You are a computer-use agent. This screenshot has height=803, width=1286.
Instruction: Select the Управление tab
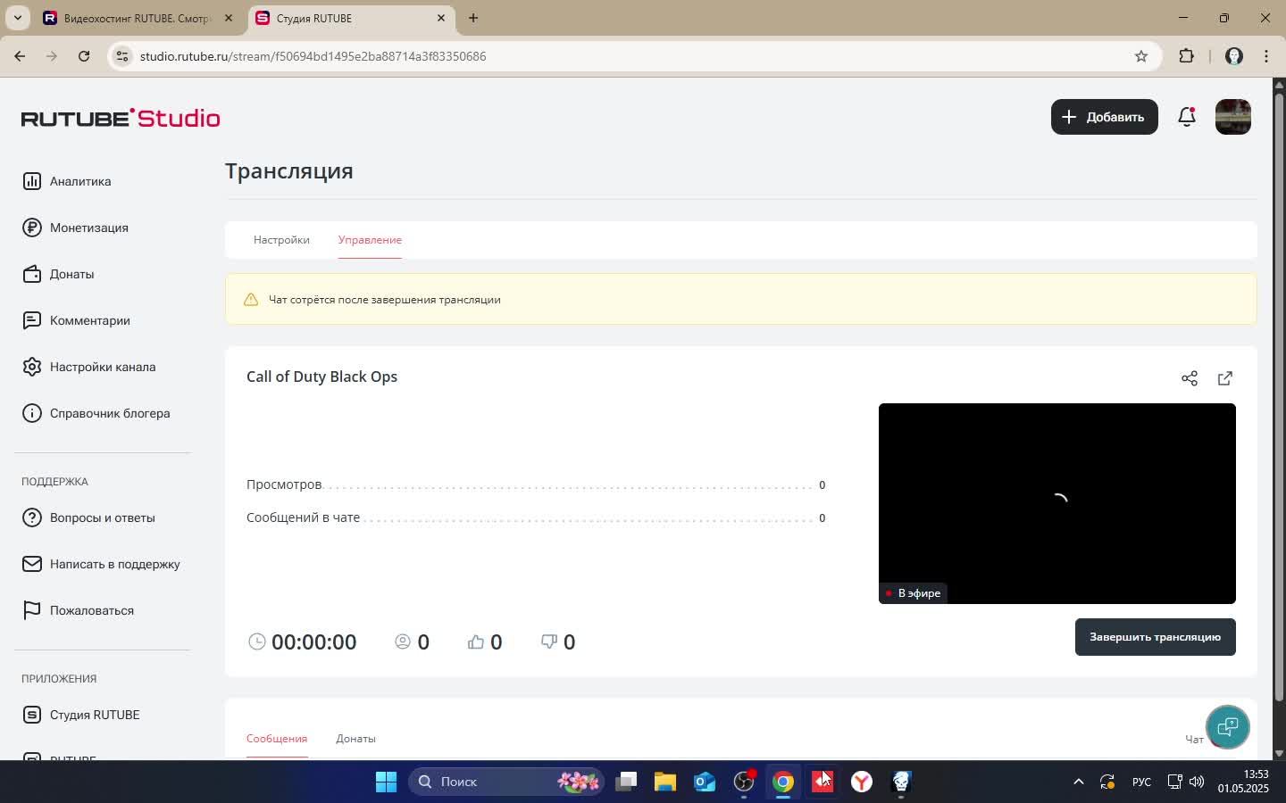click(370, 240)
